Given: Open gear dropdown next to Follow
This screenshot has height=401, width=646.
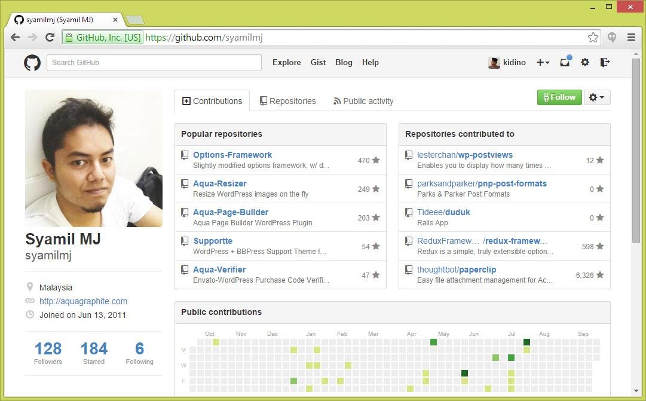Looking at the screenshot, I should point(597,97).
